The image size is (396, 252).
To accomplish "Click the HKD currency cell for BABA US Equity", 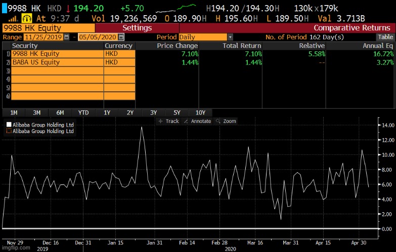I will (x=119, y=62).
